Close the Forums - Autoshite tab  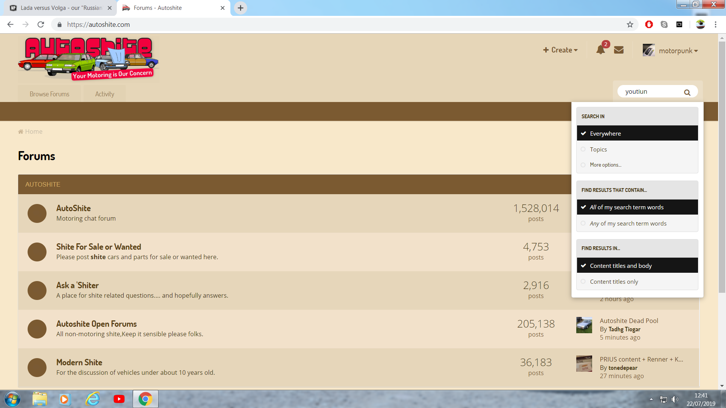click(223, 8)
